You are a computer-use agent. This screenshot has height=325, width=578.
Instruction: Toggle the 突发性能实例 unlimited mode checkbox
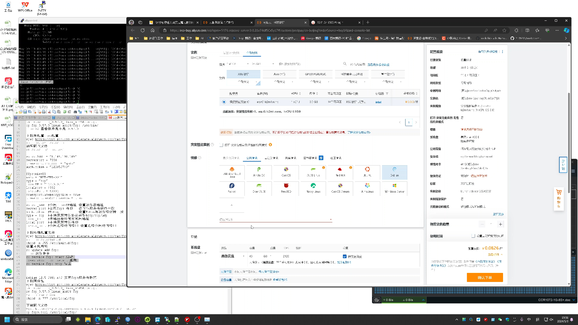click(221, 145)
